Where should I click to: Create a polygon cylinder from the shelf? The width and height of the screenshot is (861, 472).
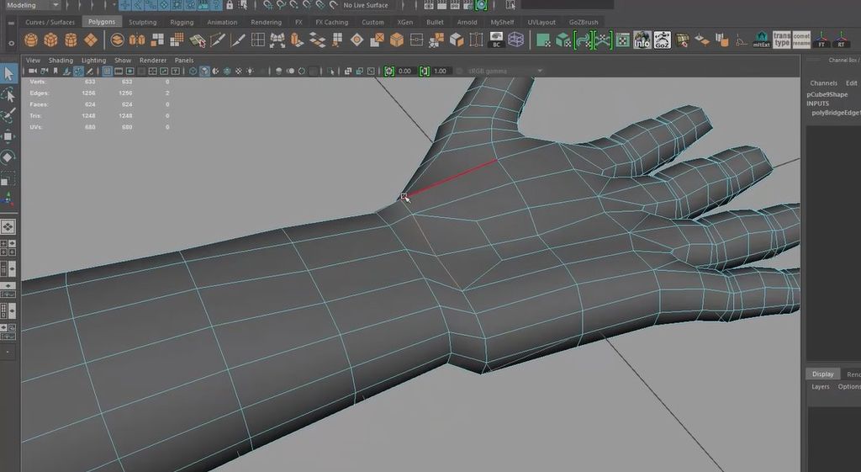pos(71,40)
